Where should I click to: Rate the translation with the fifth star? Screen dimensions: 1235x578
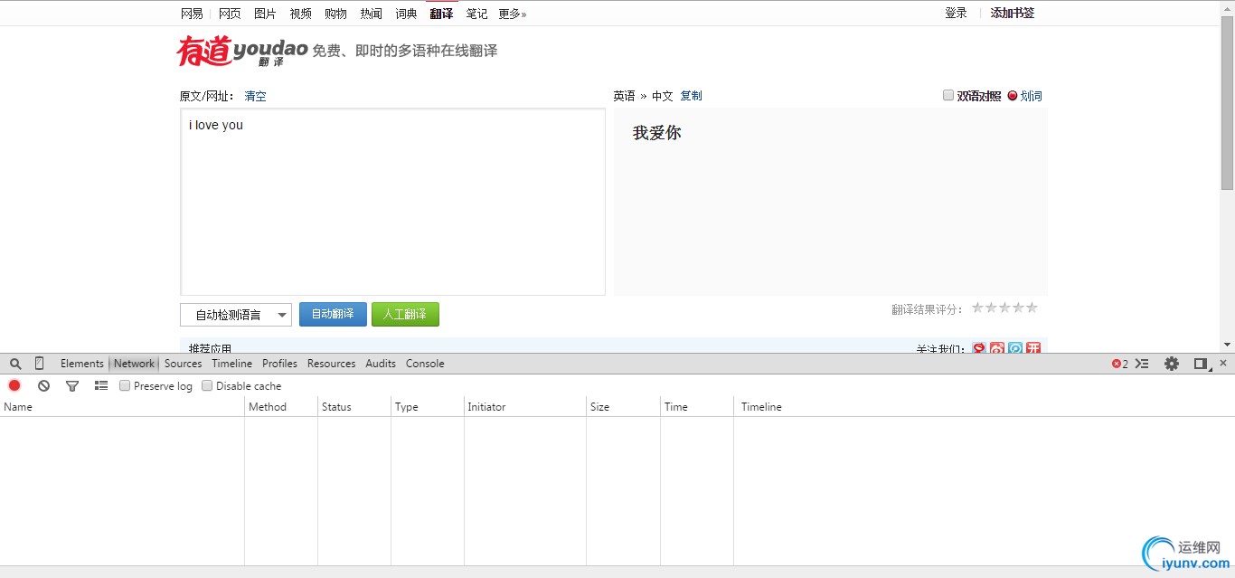[1032, 308]
